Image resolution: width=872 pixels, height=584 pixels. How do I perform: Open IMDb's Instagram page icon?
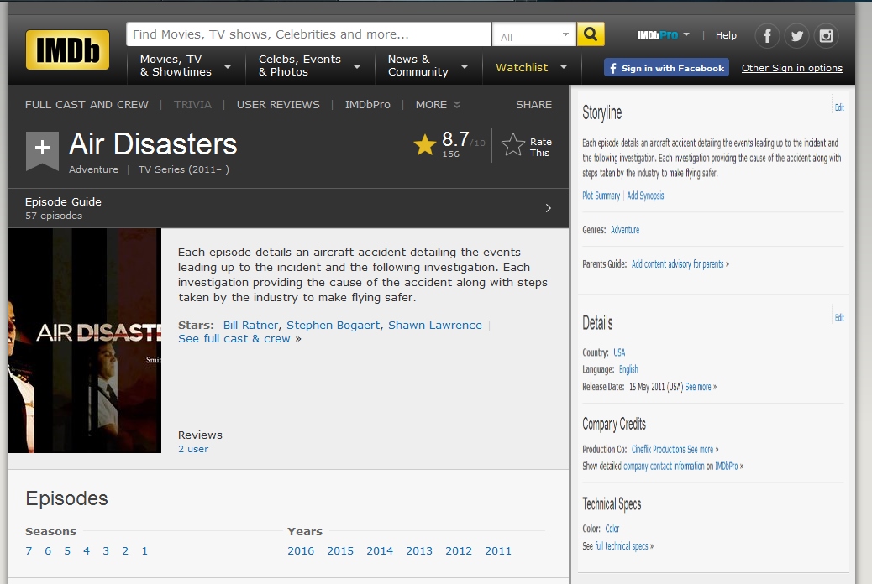[826, 36]
